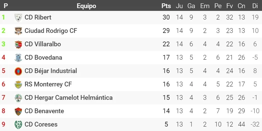Go to CD Hergar Camelot Helmántica page
This screenshot has height=131, width=262.
click(69, 98)
